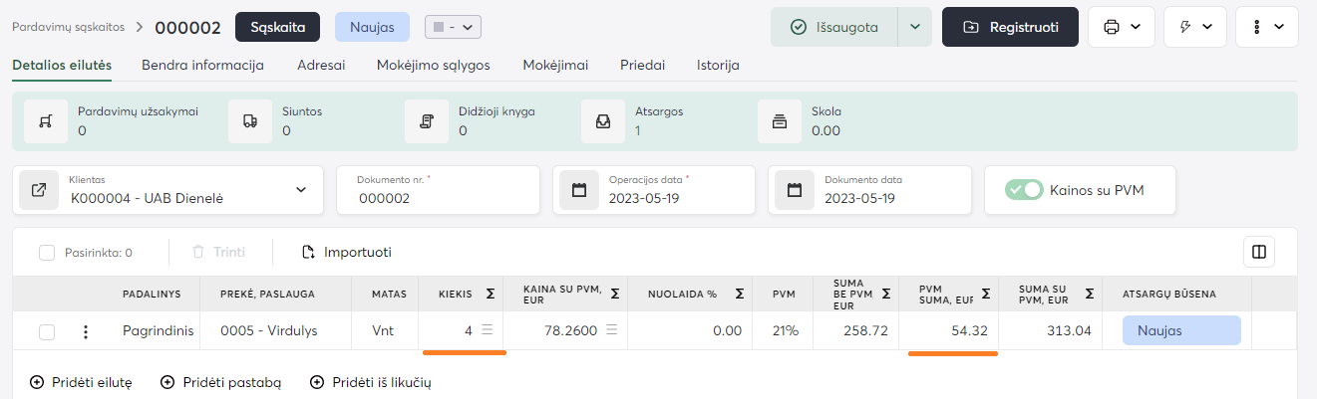Open row actions menu for Pagrindinis line
Screen dimensions: 1317x399
point(86,331)
